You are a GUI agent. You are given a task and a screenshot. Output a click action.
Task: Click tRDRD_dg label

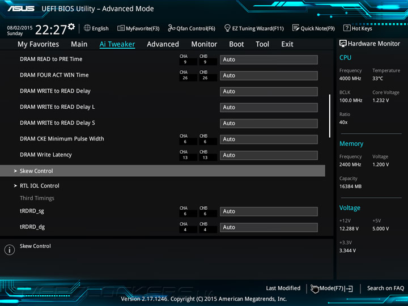(x=32, y=227)
